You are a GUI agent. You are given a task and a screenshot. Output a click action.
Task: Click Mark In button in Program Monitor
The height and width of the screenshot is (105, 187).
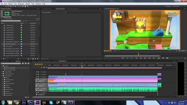[127, 58]
